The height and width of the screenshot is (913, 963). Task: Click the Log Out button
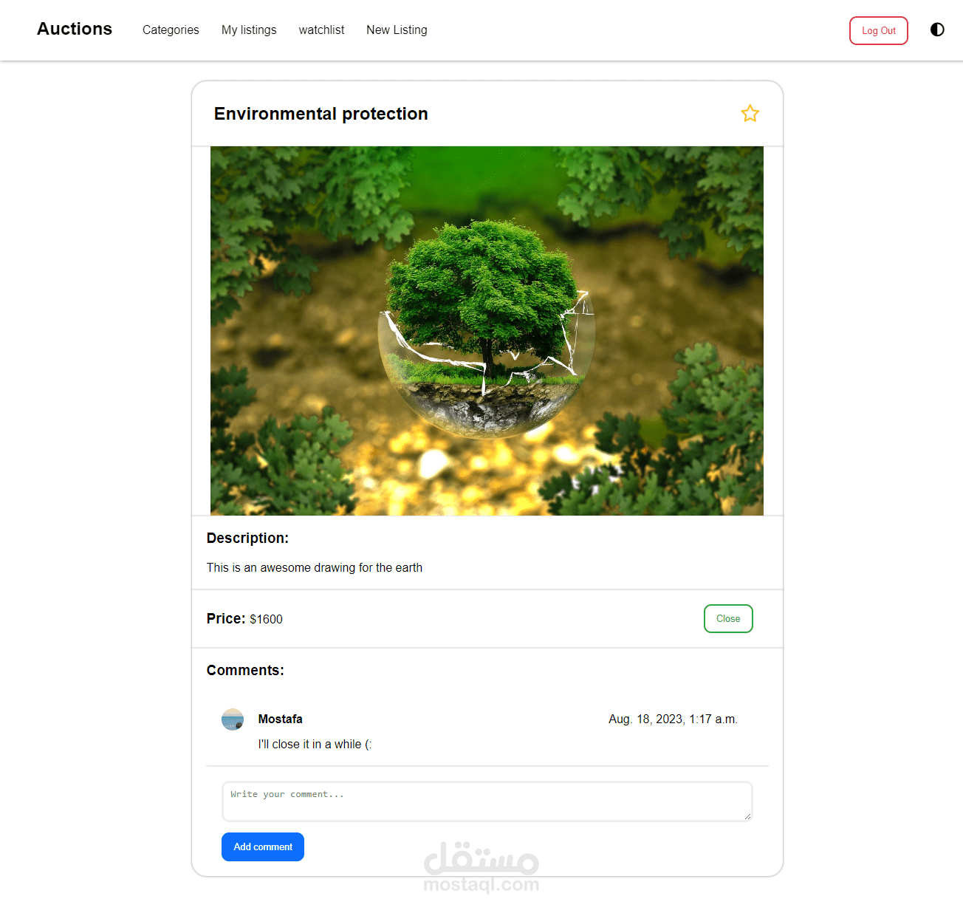point(879,30)
